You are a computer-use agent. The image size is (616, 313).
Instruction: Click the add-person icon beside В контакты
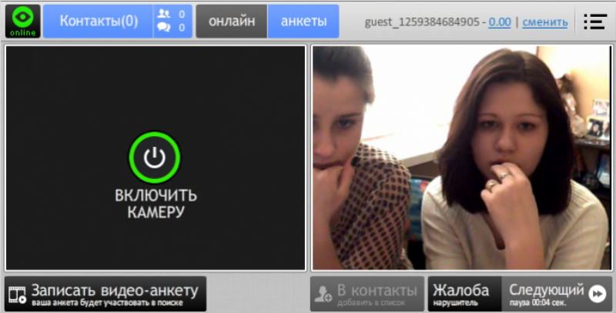click(x=323, y=294)
